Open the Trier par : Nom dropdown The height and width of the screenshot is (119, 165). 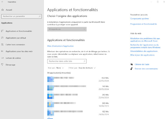point(56,68)
